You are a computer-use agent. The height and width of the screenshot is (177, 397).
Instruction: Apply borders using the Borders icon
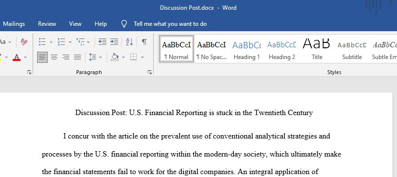point(134,57)
